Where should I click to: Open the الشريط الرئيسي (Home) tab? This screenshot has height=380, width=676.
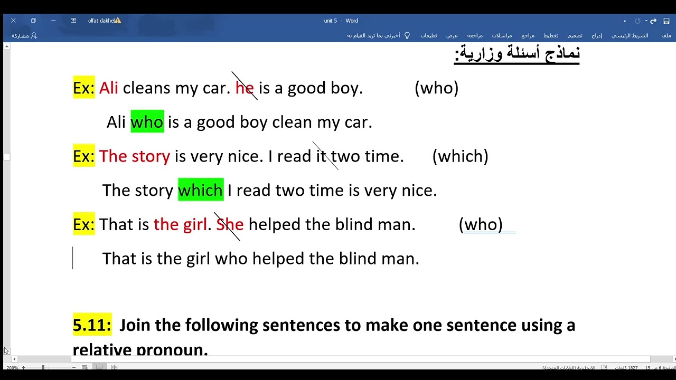pos(630,35)
